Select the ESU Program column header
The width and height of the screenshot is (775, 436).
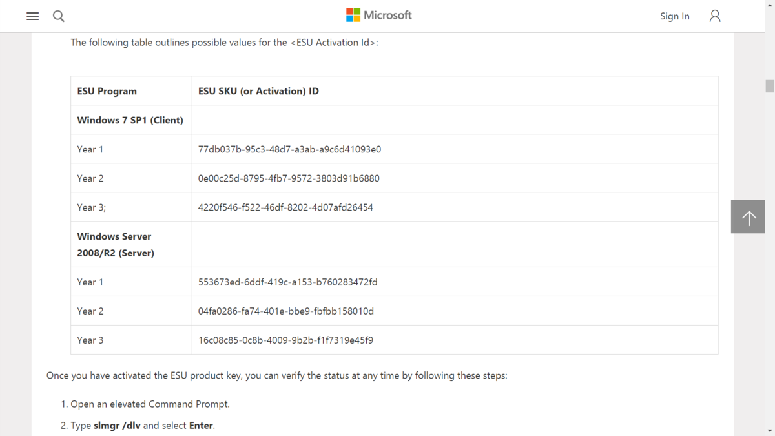[131, 91]
